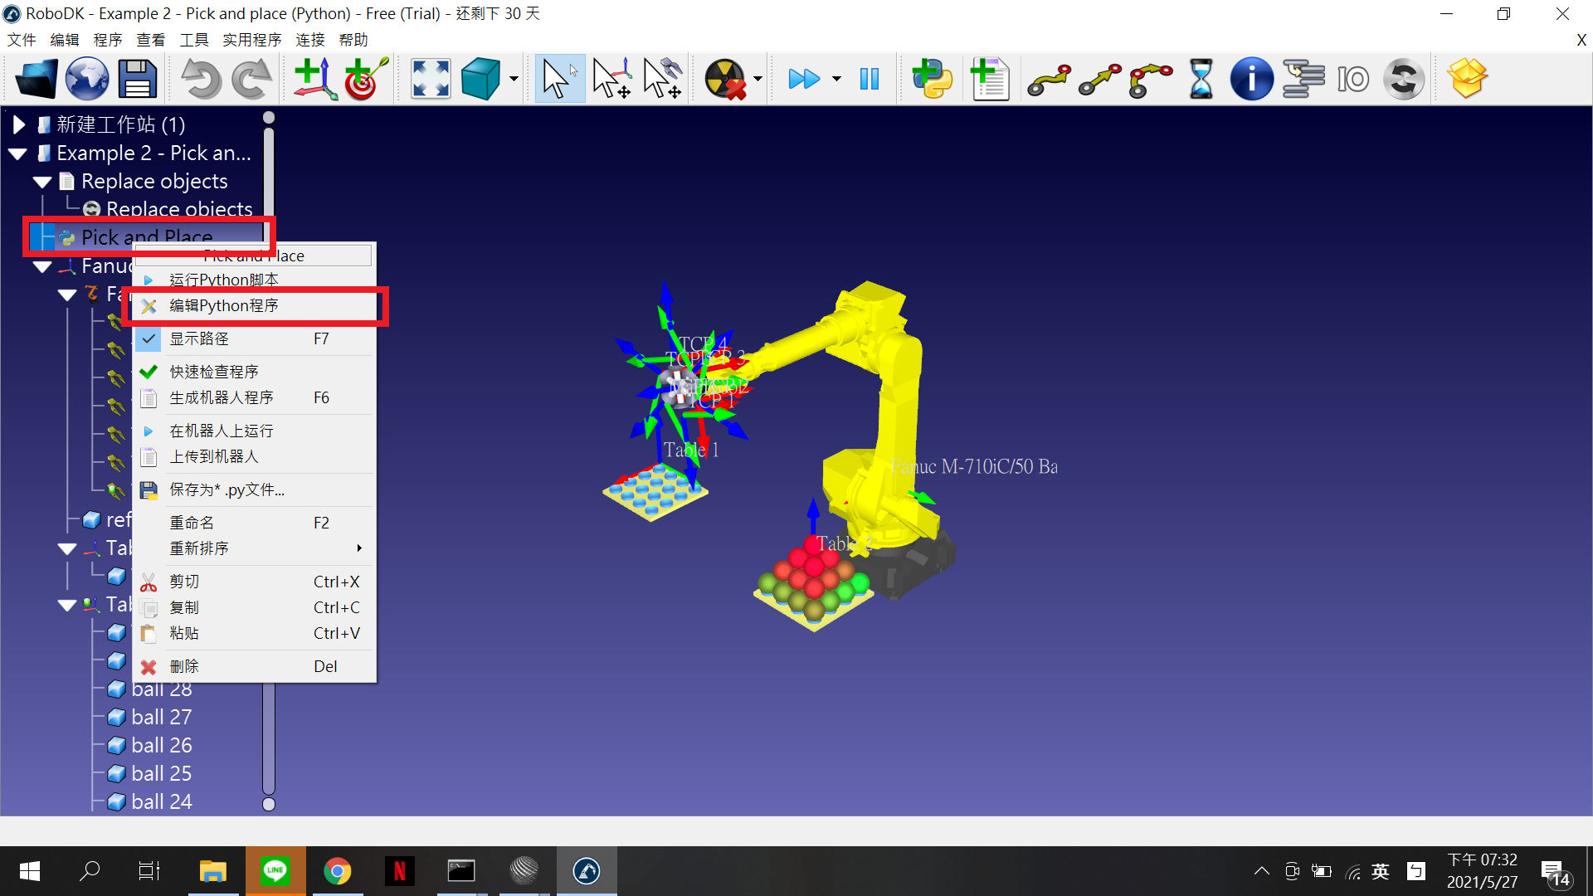
Task: Click the Add Python program icon
Action: click(x=932, y=80)
